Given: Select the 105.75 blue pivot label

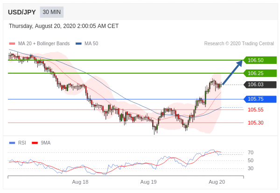Looking at the screenshot, I should click(x=260, y=99).
